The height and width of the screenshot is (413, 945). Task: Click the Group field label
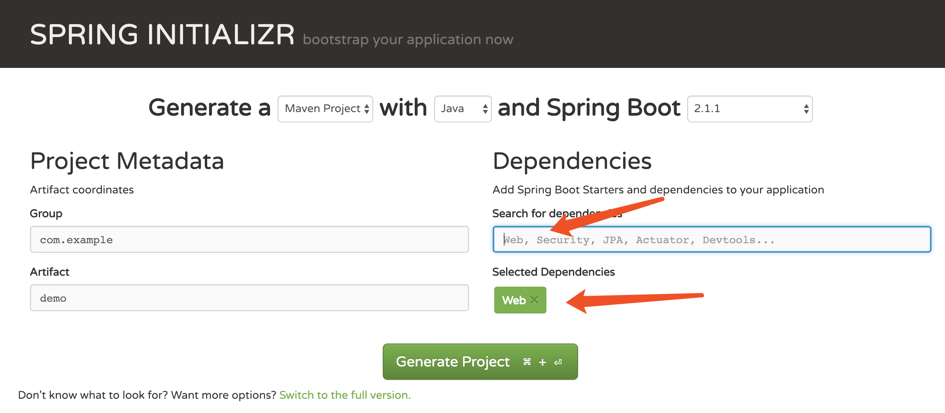[46, 214]
